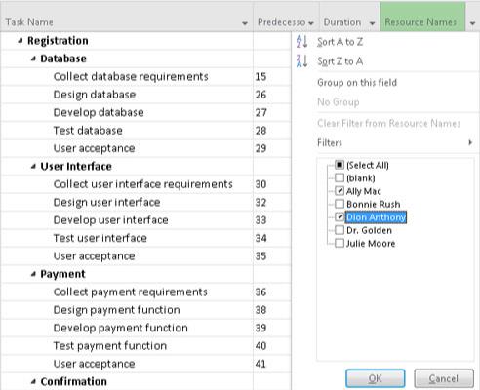Collapse the User Interface task group
Image resolution: width=480 pixels, height=390 pixels.
(x=33, y=167)
